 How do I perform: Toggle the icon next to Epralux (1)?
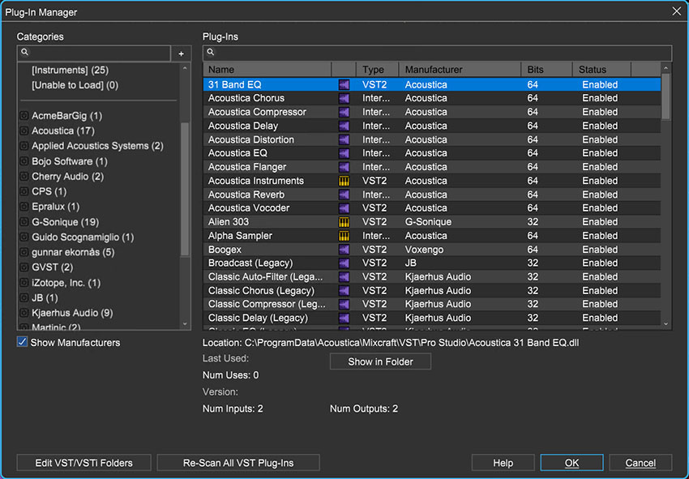[24, 207]
